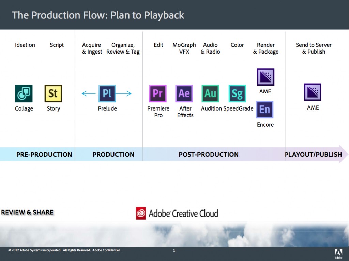Click AME icon under Send to Server & Publish
349x261 pixels.
point(313,92)
